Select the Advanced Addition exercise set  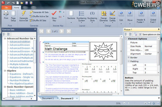tap(20, 42)
